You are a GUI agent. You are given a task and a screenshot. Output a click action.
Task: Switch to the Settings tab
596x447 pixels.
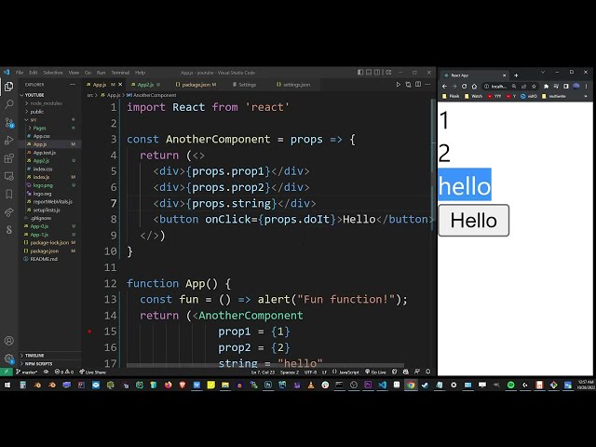tap(247, 85)
